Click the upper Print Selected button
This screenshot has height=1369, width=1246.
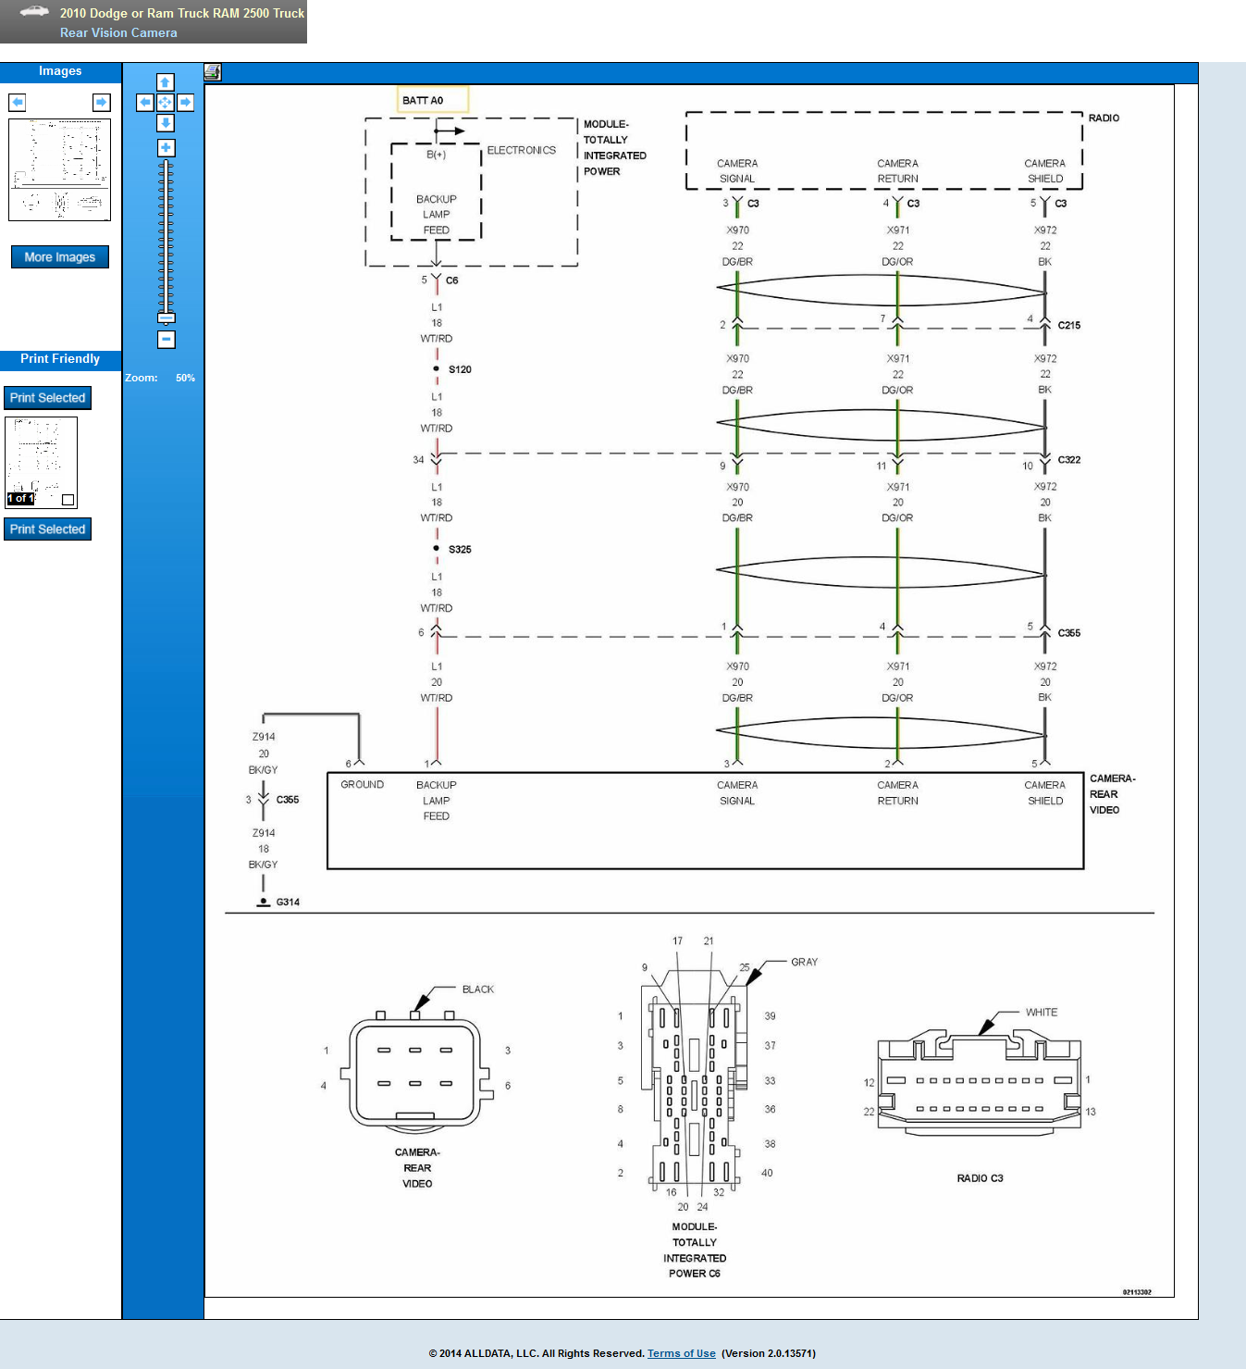(47, 398)
